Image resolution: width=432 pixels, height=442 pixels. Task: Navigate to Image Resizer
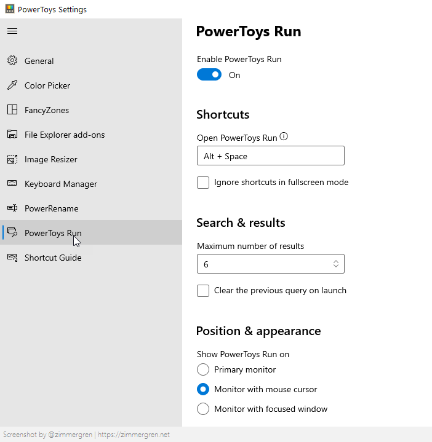pos(91,159)
